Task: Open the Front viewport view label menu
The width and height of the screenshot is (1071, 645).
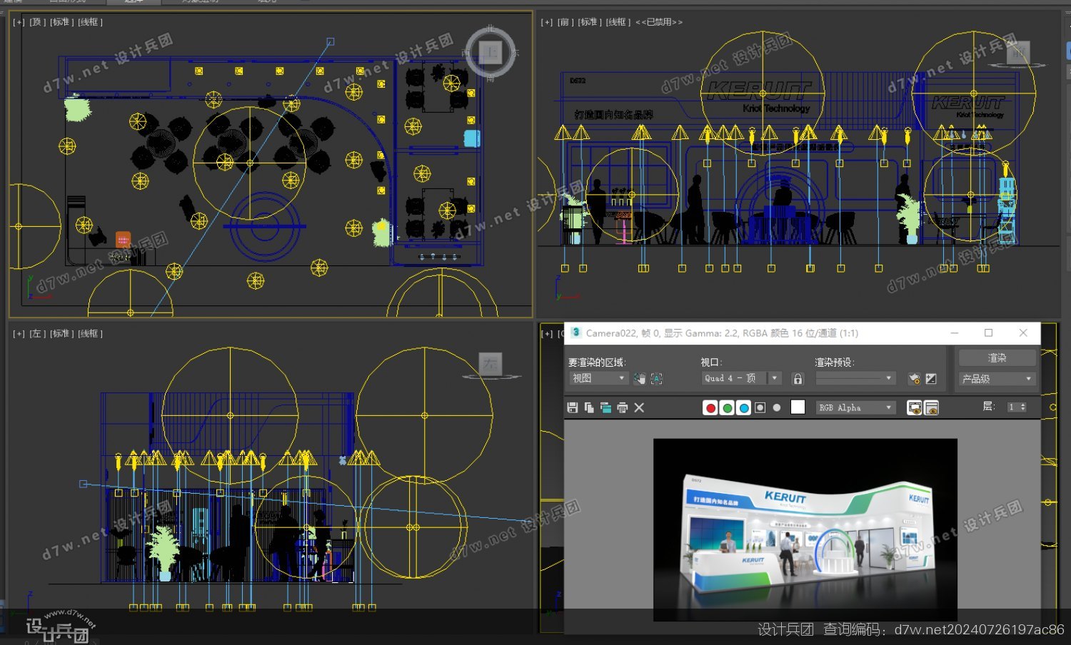Action: coord(565,22)
